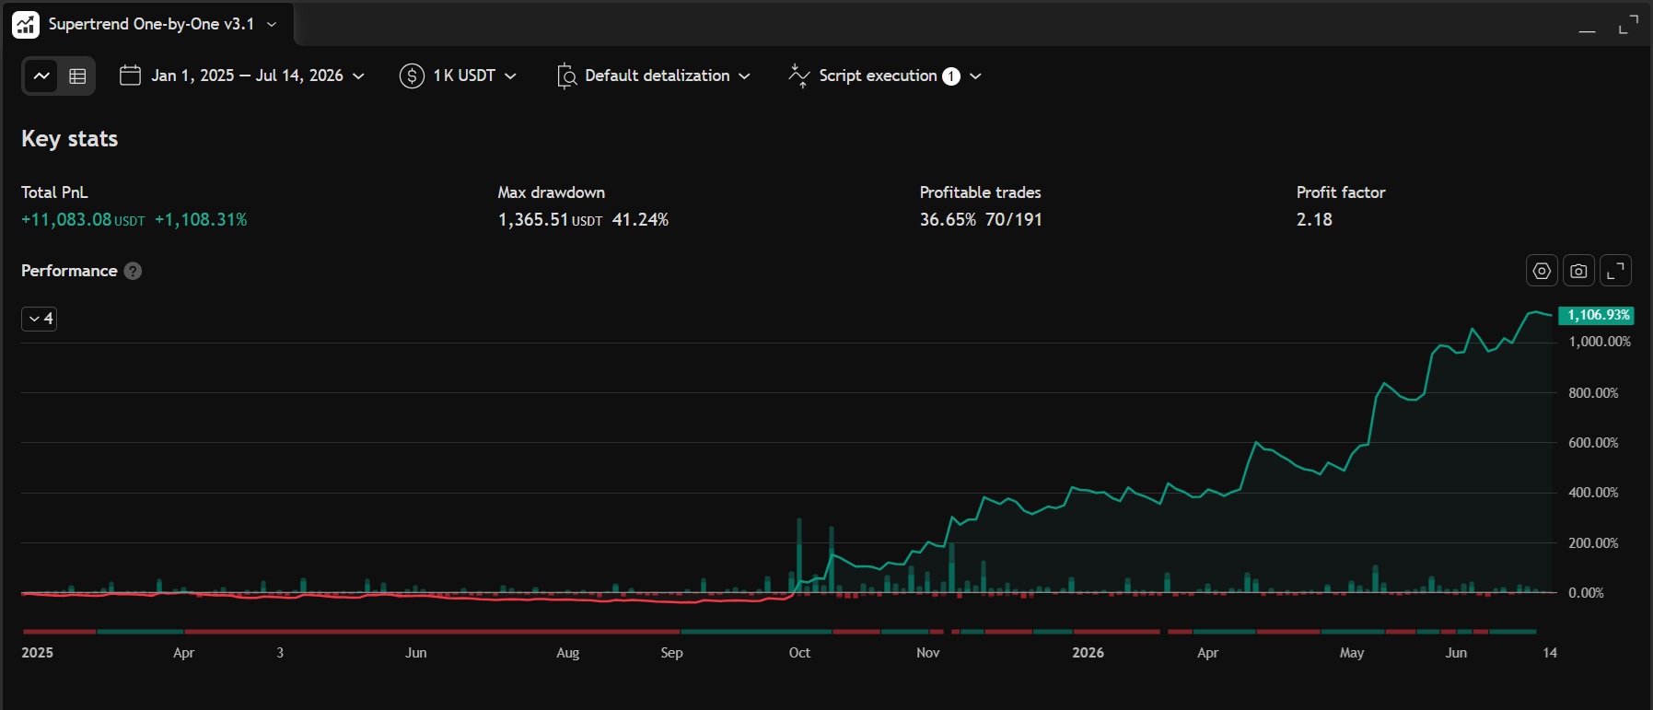Click the Profit factor label
The image size is (1653, 710).
tap(1341, 192)
